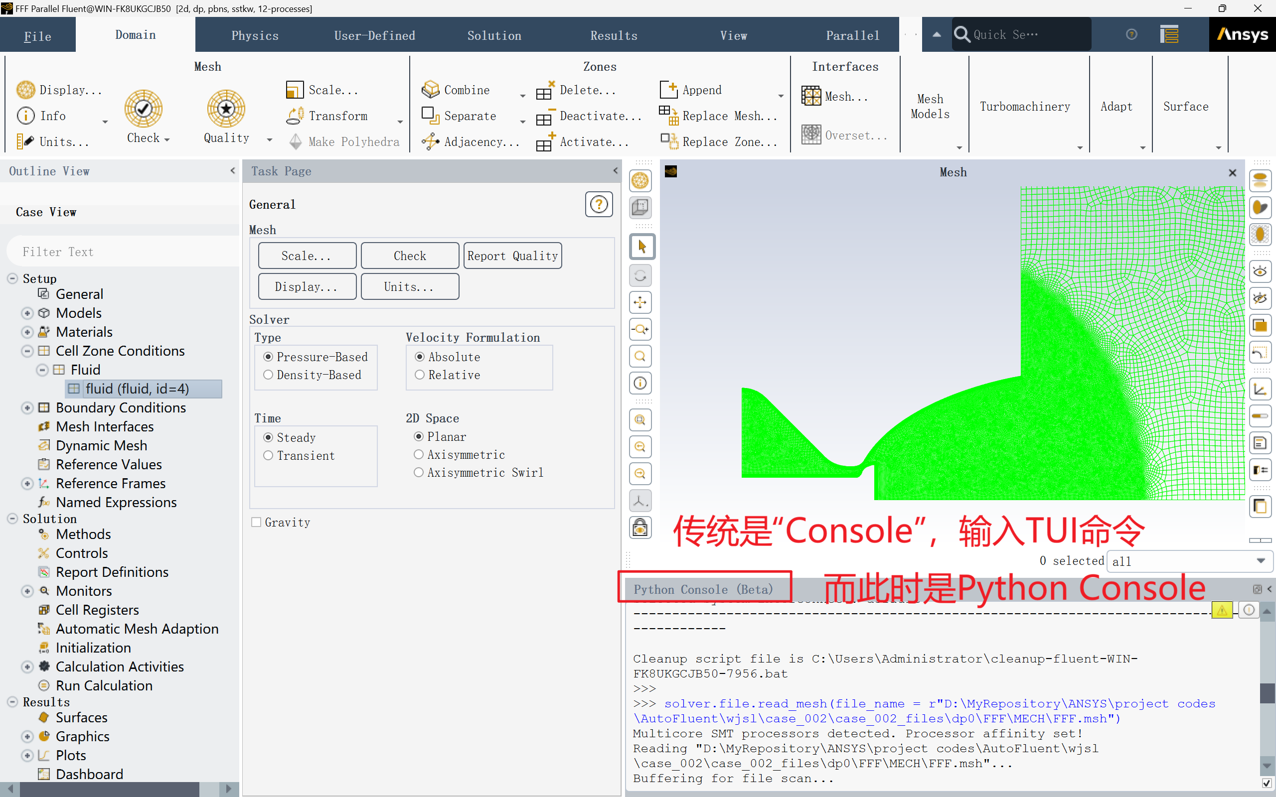Open the selection filter 'all' dropdown
This screenshot has width=1276, height=797.
tap(1190, 561)
